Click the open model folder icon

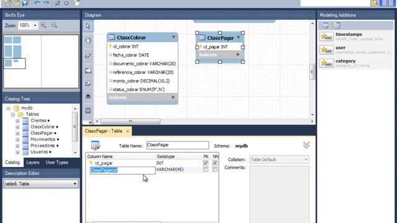pos(17,3)
